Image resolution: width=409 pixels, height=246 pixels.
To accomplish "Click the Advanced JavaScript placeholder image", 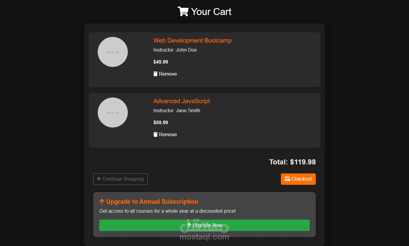I will tap(112, 112).
